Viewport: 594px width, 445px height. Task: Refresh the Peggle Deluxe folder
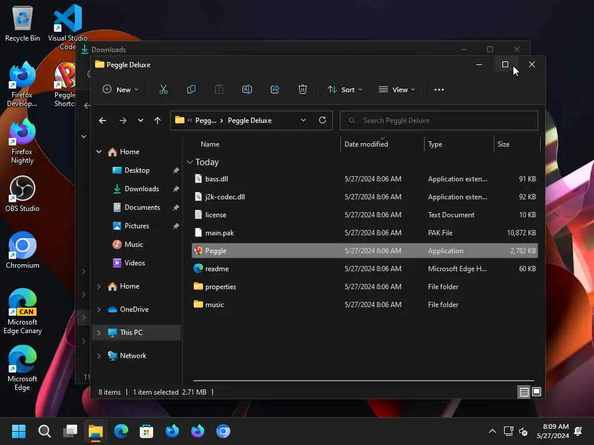coord(323,121)
